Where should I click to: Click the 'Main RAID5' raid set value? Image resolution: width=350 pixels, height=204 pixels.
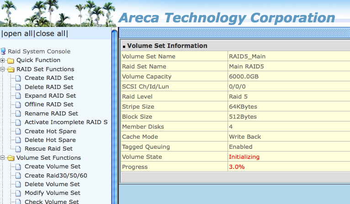[x=246, y=67]
